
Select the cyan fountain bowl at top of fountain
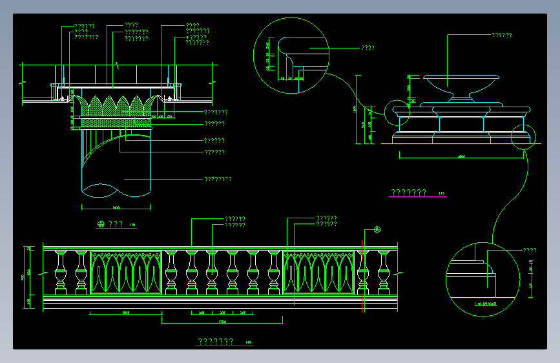[461, 85]
